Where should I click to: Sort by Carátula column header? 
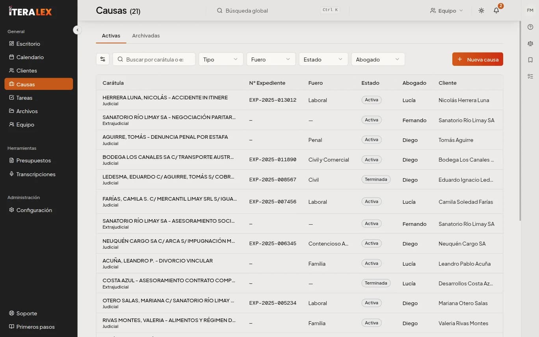(x=113, y=83)
